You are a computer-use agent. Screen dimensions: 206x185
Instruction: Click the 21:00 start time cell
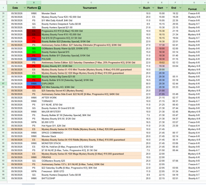162,91
